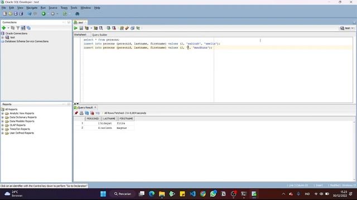This screenshot has height=200, width=357.
Task: Open the Navigate menu
Action: (x=32, y=8)
